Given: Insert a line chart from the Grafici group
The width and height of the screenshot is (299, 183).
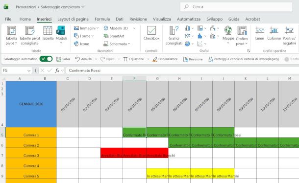Looking at the screenshot, I should (x=187, y=36).
